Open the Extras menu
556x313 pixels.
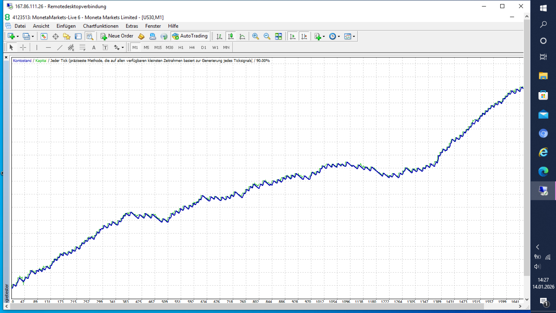(132, 26)
